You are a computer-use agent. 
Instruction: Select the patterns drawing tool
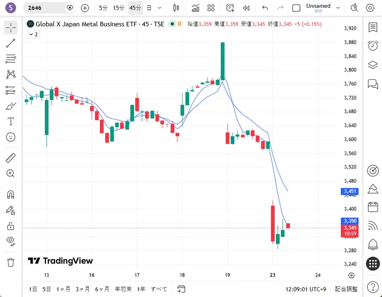[x=11, y=74]
